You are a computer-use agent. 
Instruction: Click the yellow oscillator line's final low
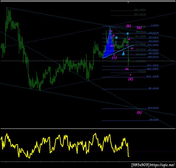(129, 156)
